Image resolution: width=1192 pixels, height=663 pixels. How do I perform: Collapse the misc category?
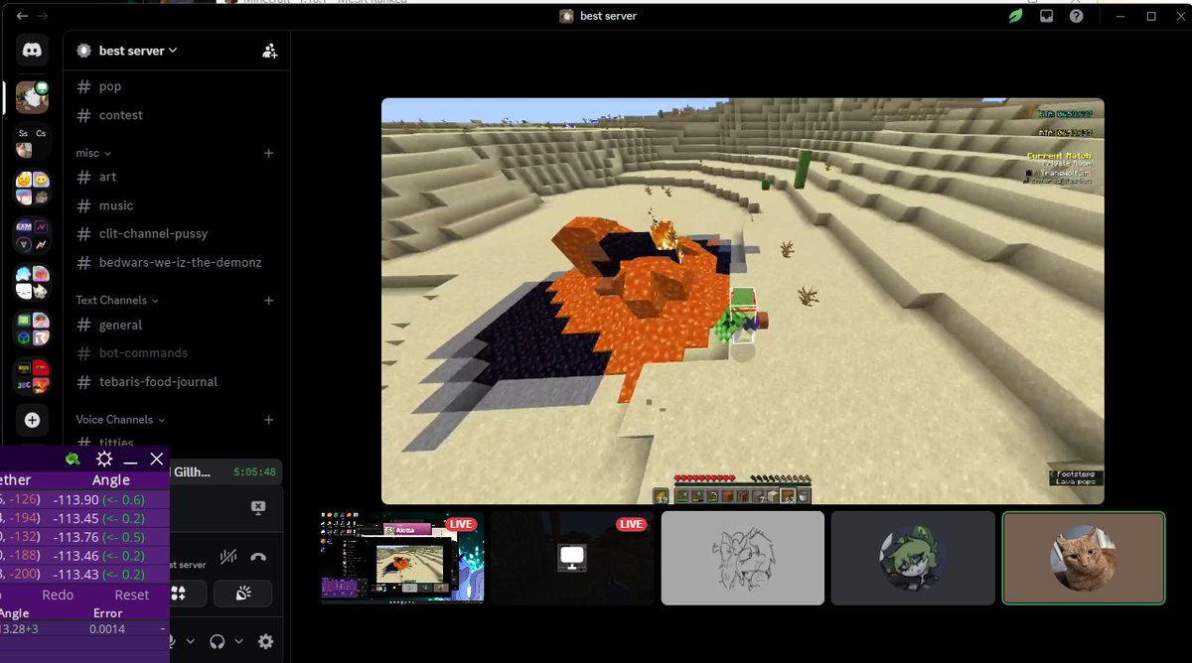click(93, 153)
